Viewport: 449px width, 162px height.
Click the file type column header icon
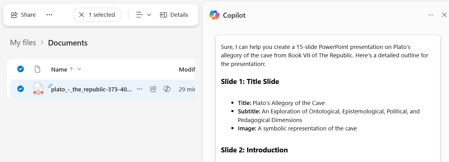37,69
